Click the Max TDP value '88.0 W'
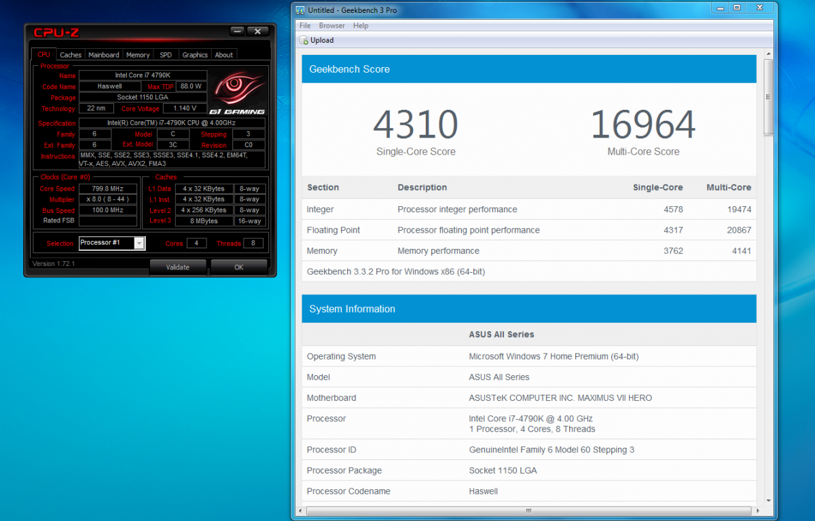Screen dimensions: 815x521 coord(191,86)
